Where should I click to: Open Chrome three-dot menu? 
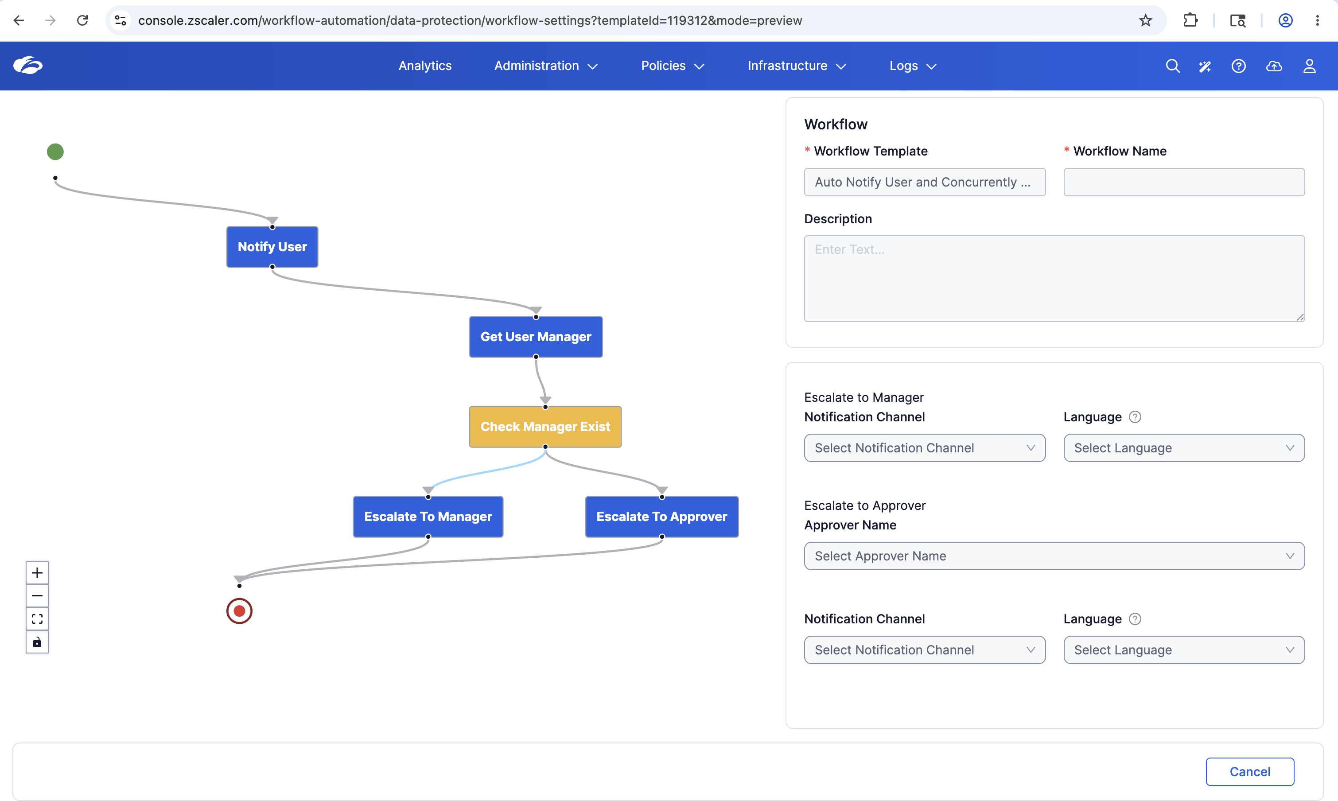point(1318,20)
